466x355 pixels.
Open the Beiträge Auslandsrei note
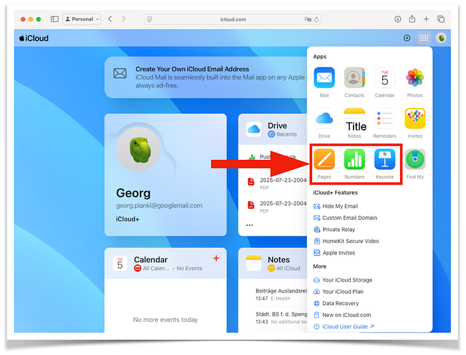click(281, 294)
